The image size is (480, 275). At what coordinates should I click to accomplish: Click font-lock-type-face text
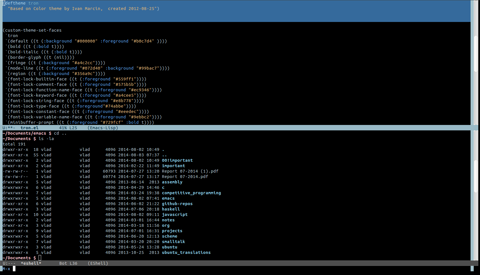(x=35, y=106)
